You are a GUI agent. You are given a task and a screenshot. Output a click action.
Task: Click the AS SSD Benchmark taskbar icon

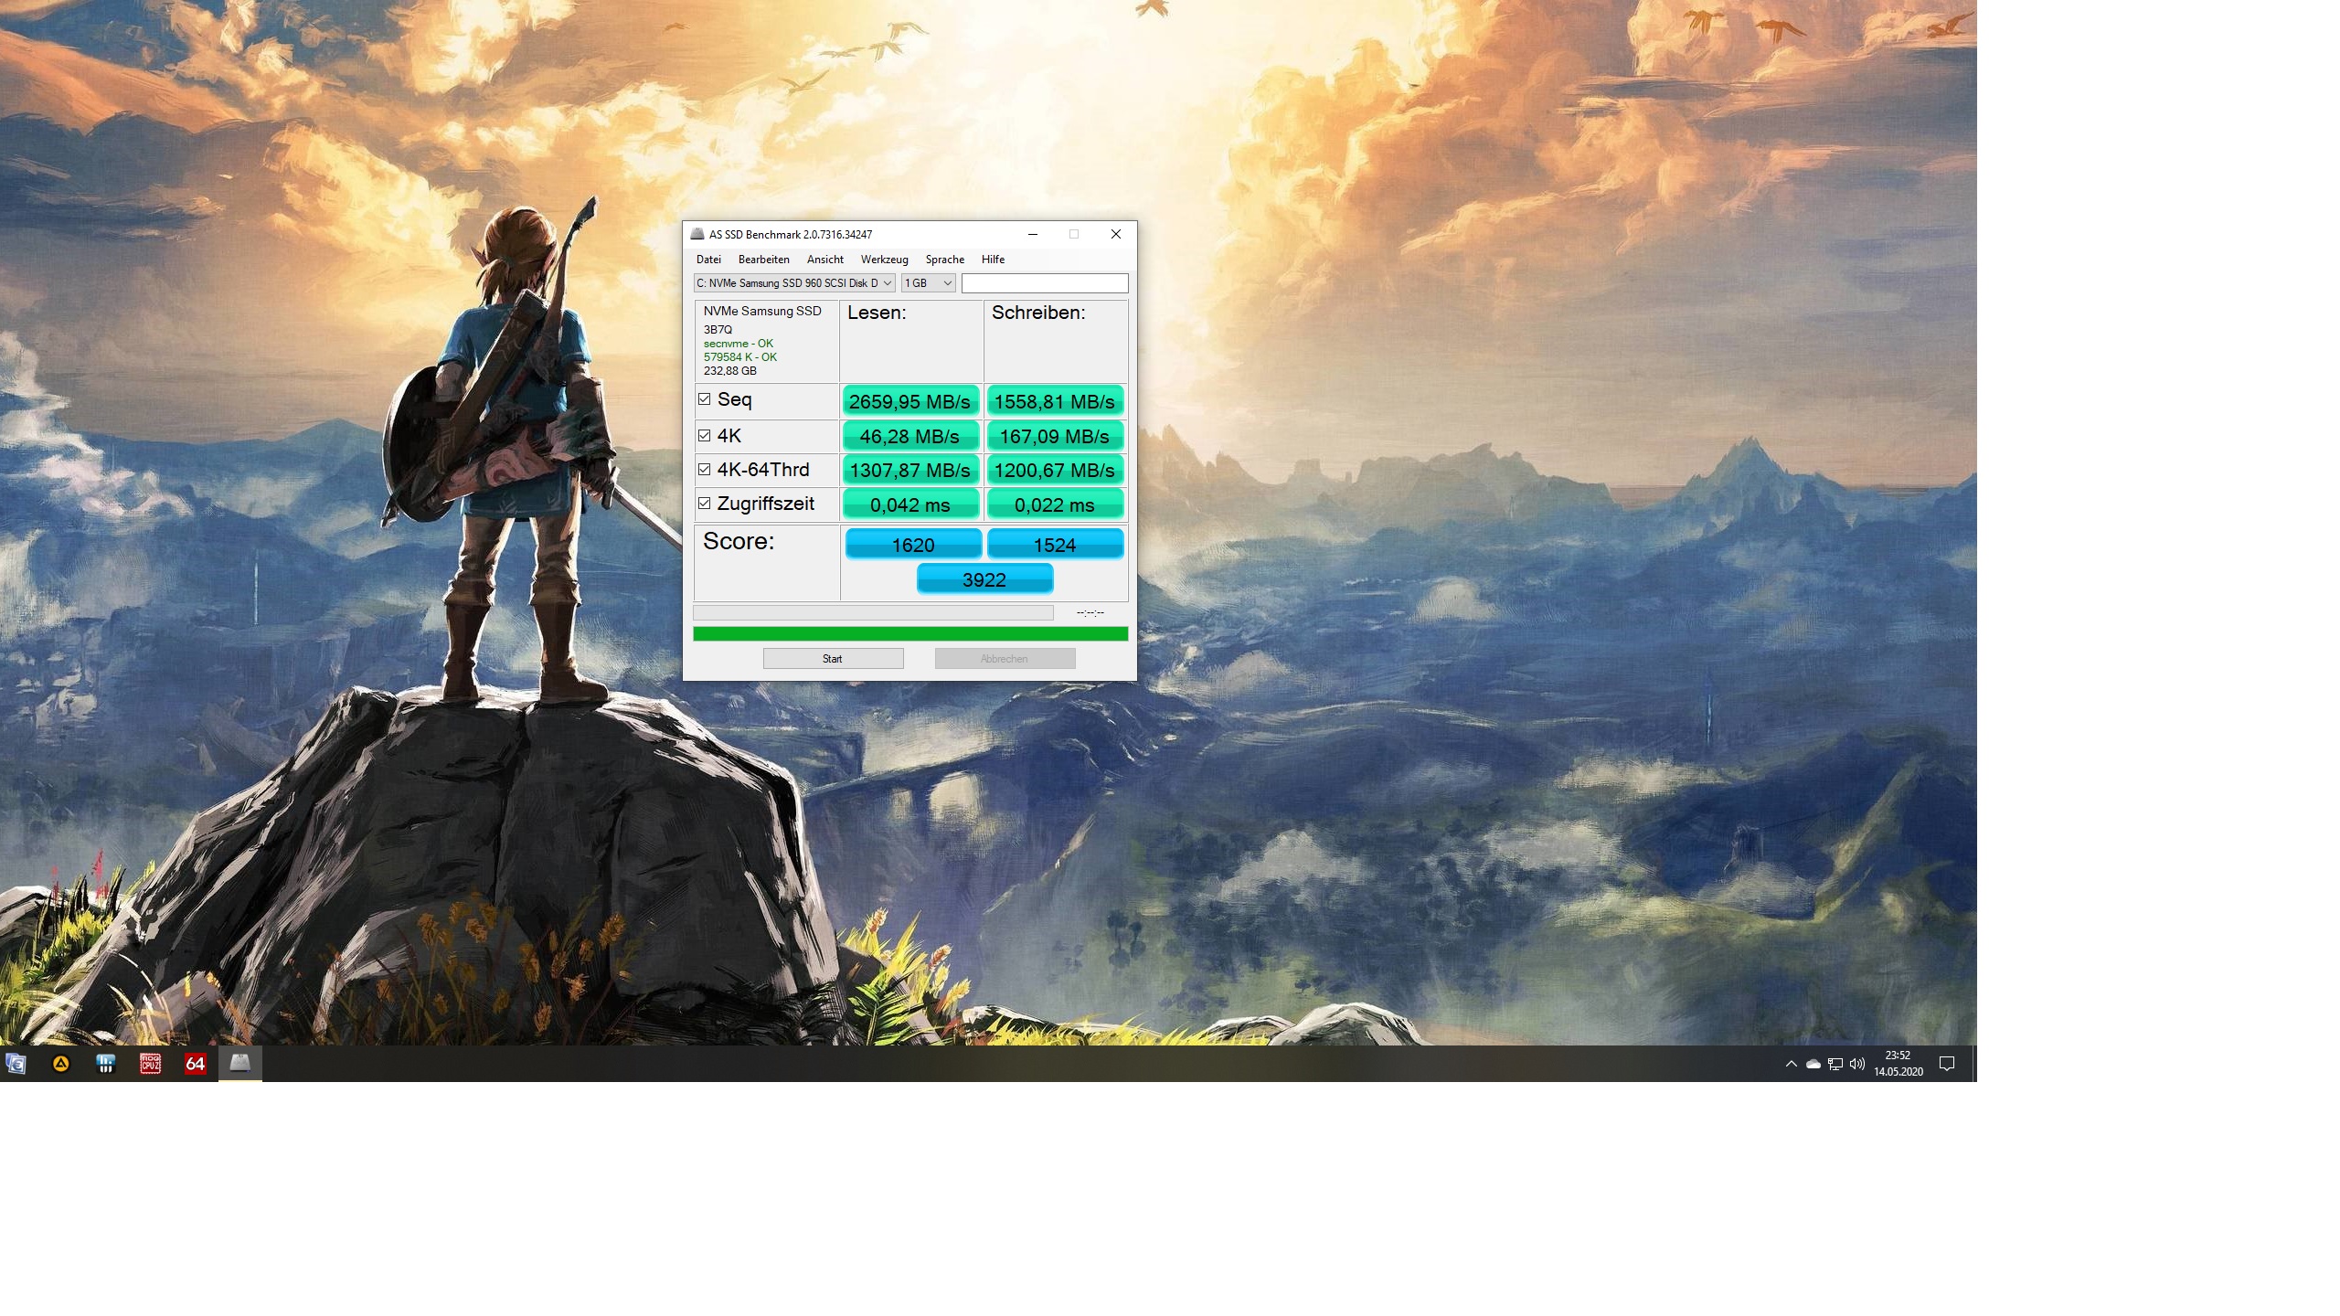click(239, 1064)
